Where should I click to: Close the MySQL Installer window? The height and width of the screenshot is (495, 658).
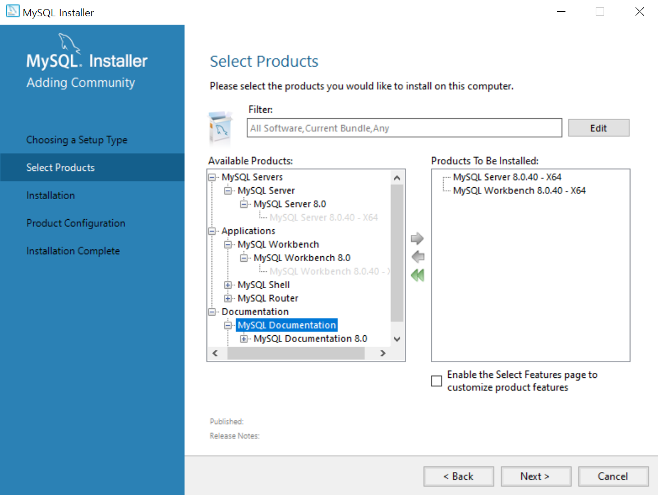(639, 12)
